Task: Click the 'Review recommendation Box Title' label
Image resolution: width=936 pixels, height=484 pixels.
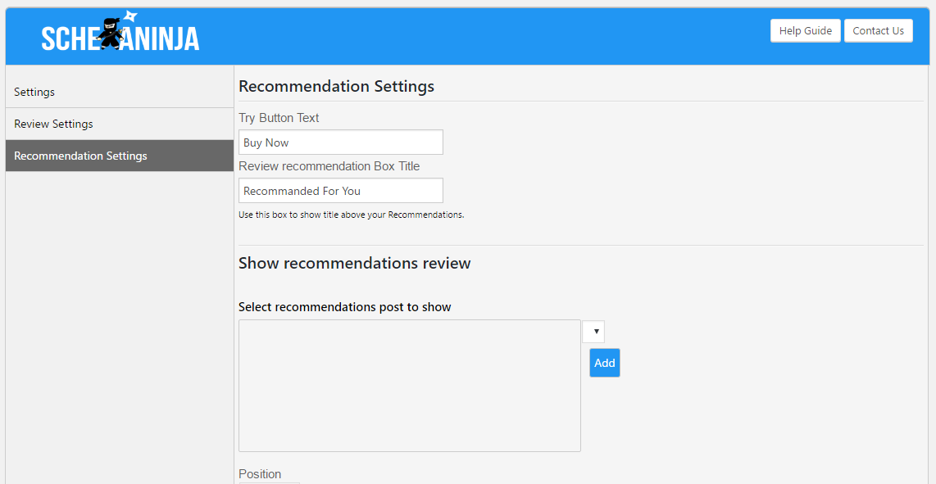Action: click(x=329, y=166)
